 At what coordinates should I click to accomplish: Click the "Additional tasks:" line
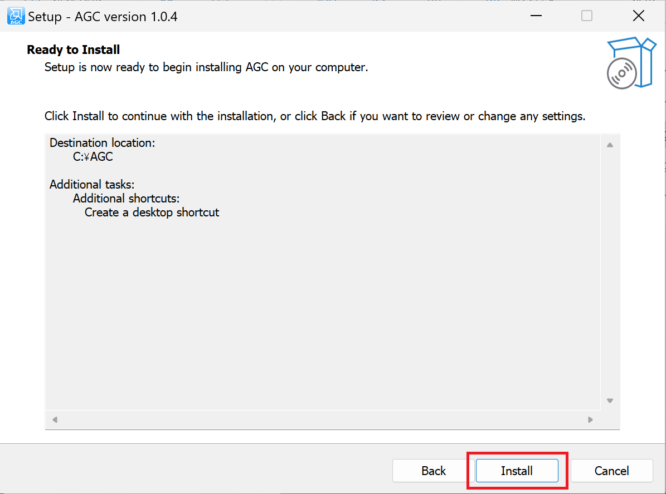pos(92,184)
